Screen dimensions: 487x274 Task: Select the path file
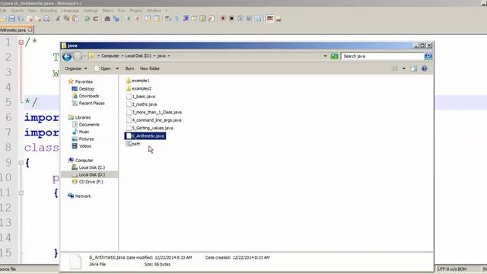tap(133, 144)
